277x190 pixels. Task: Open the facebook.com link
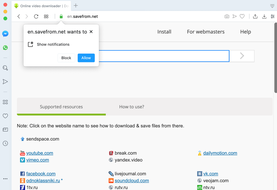click(41, 174)
